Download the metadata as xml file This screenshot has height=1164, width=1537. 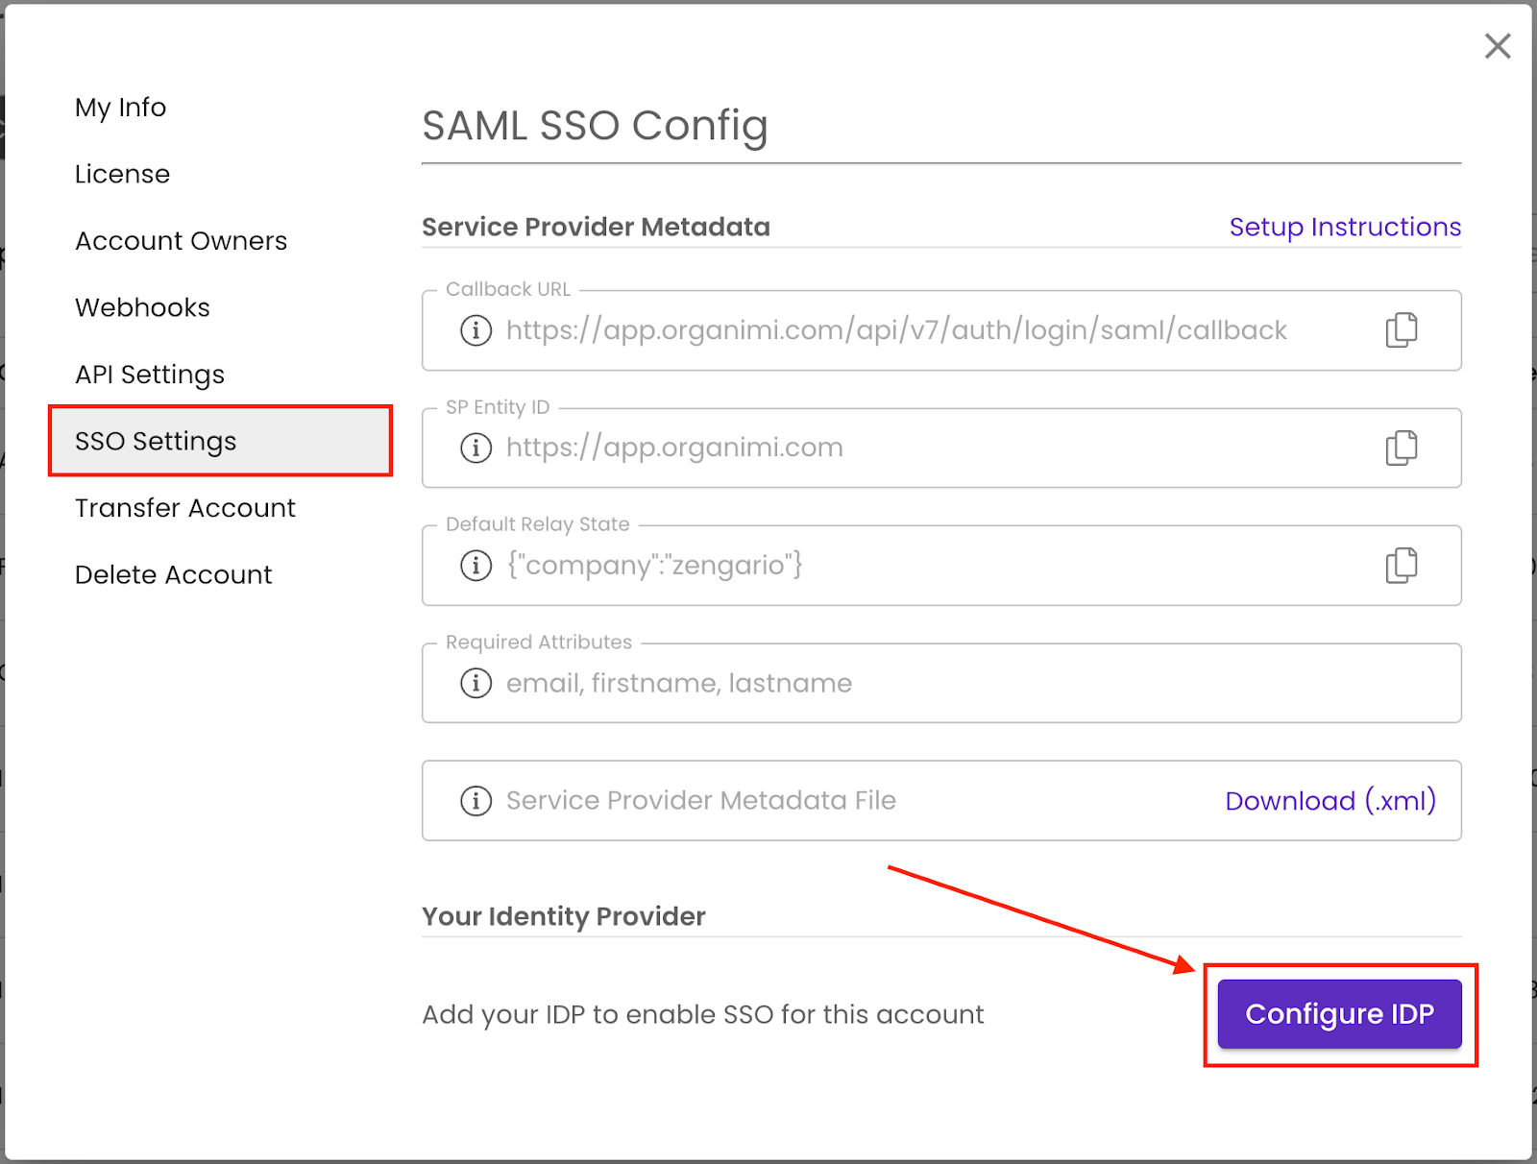coord(1330,800)
